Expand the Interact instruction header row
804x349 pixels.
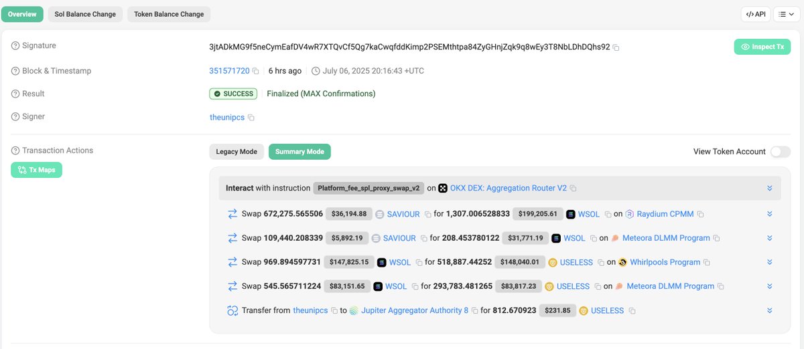click(x=770, y=189)
